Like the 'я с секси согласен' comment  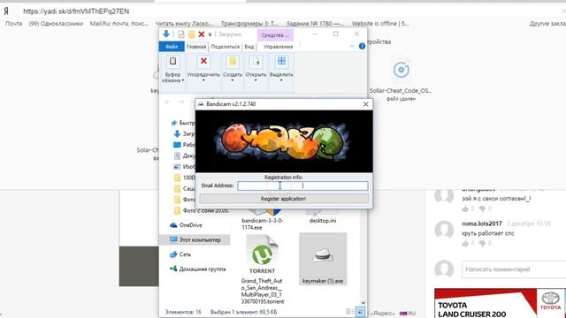point(465,208)
